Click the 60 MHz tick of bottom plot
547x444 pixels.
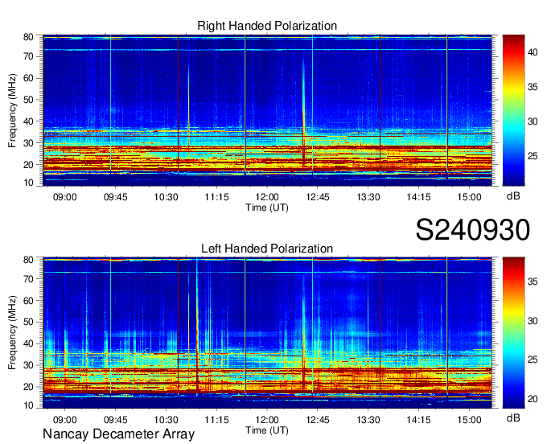point(29,301)
